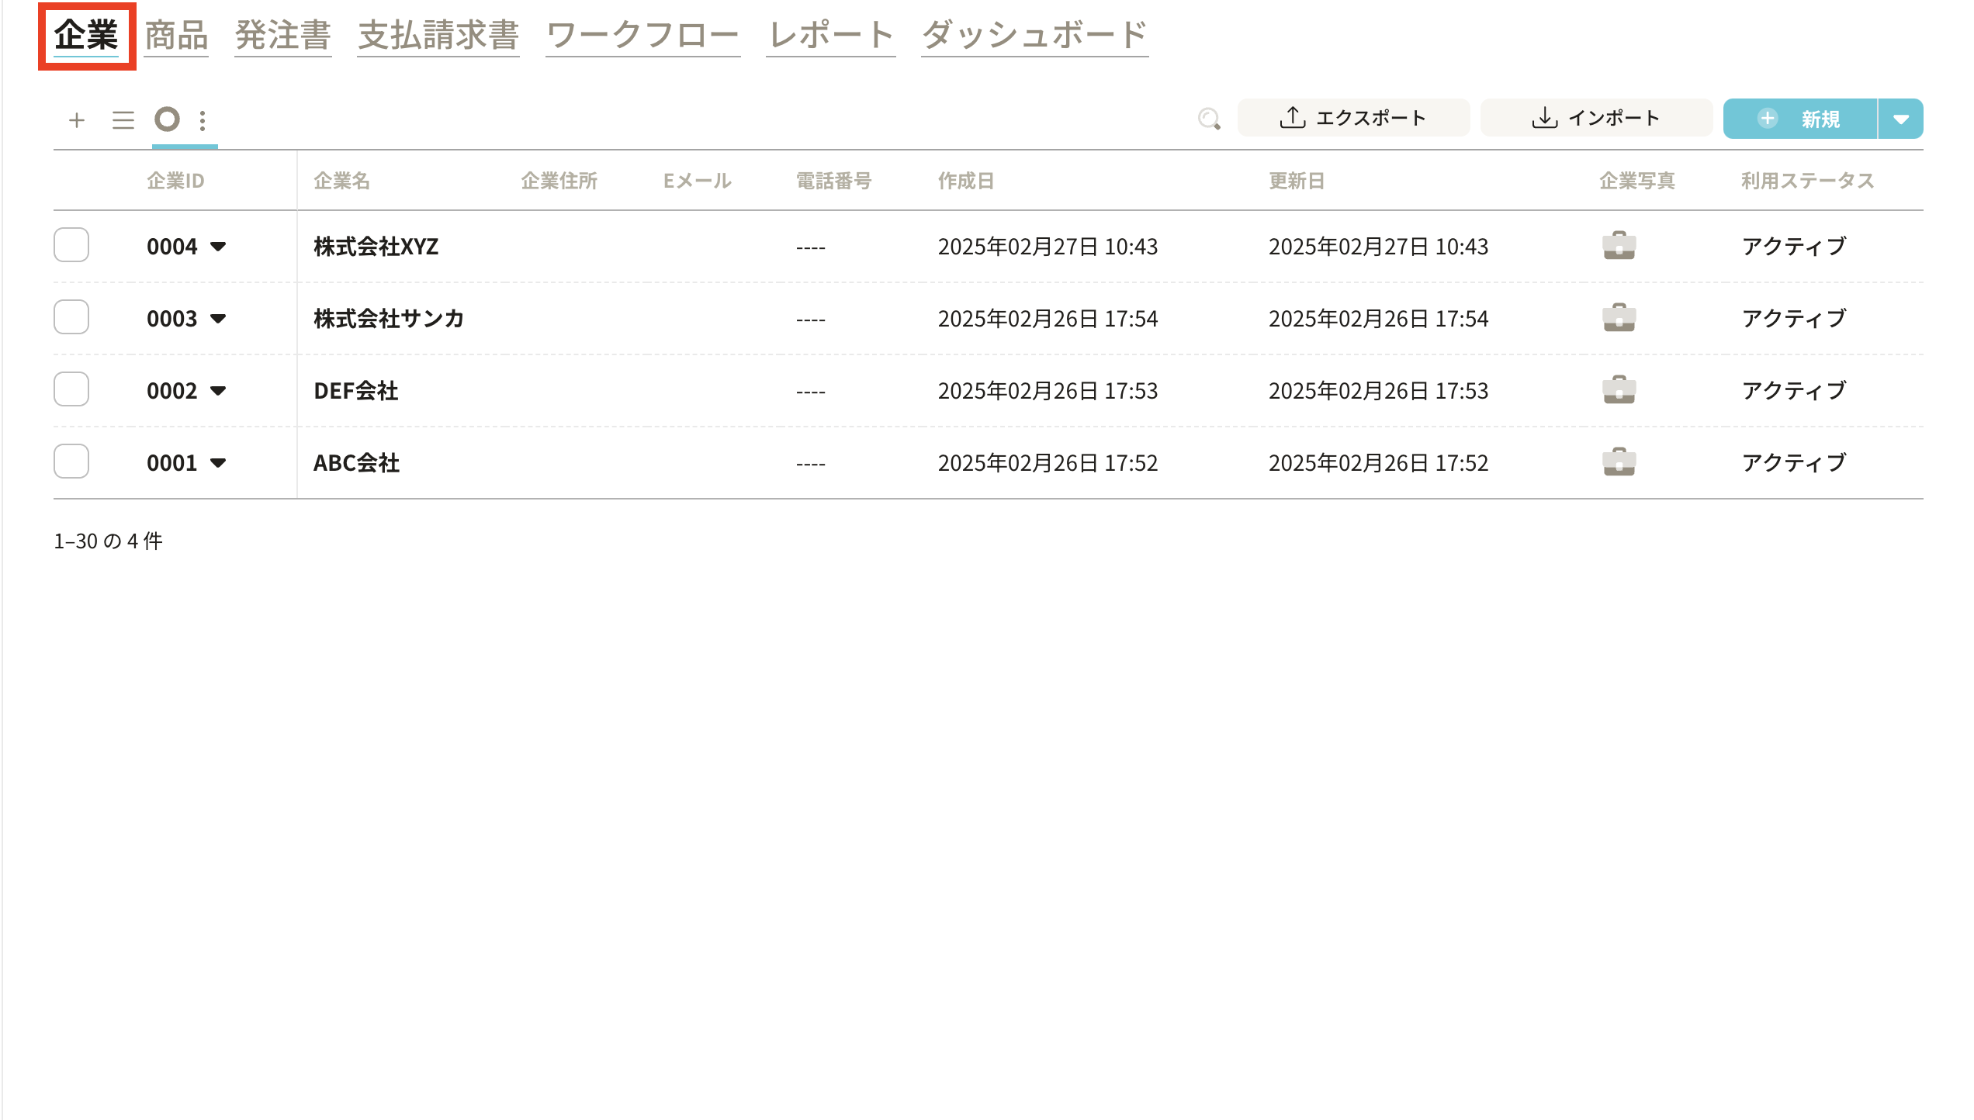
Task: Open the three-dot more options menu
Action: coord(203,120)
